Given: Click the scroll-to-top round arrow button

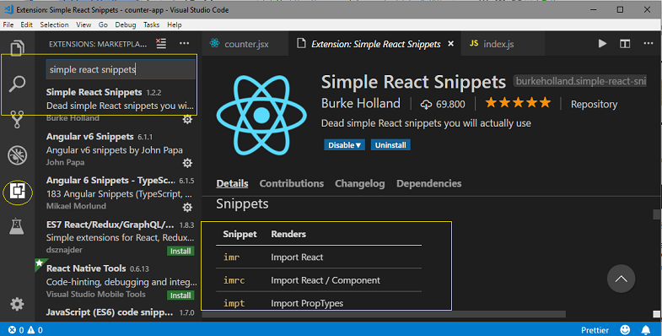Looking at the screenshot, I should [x=621, y=279].
